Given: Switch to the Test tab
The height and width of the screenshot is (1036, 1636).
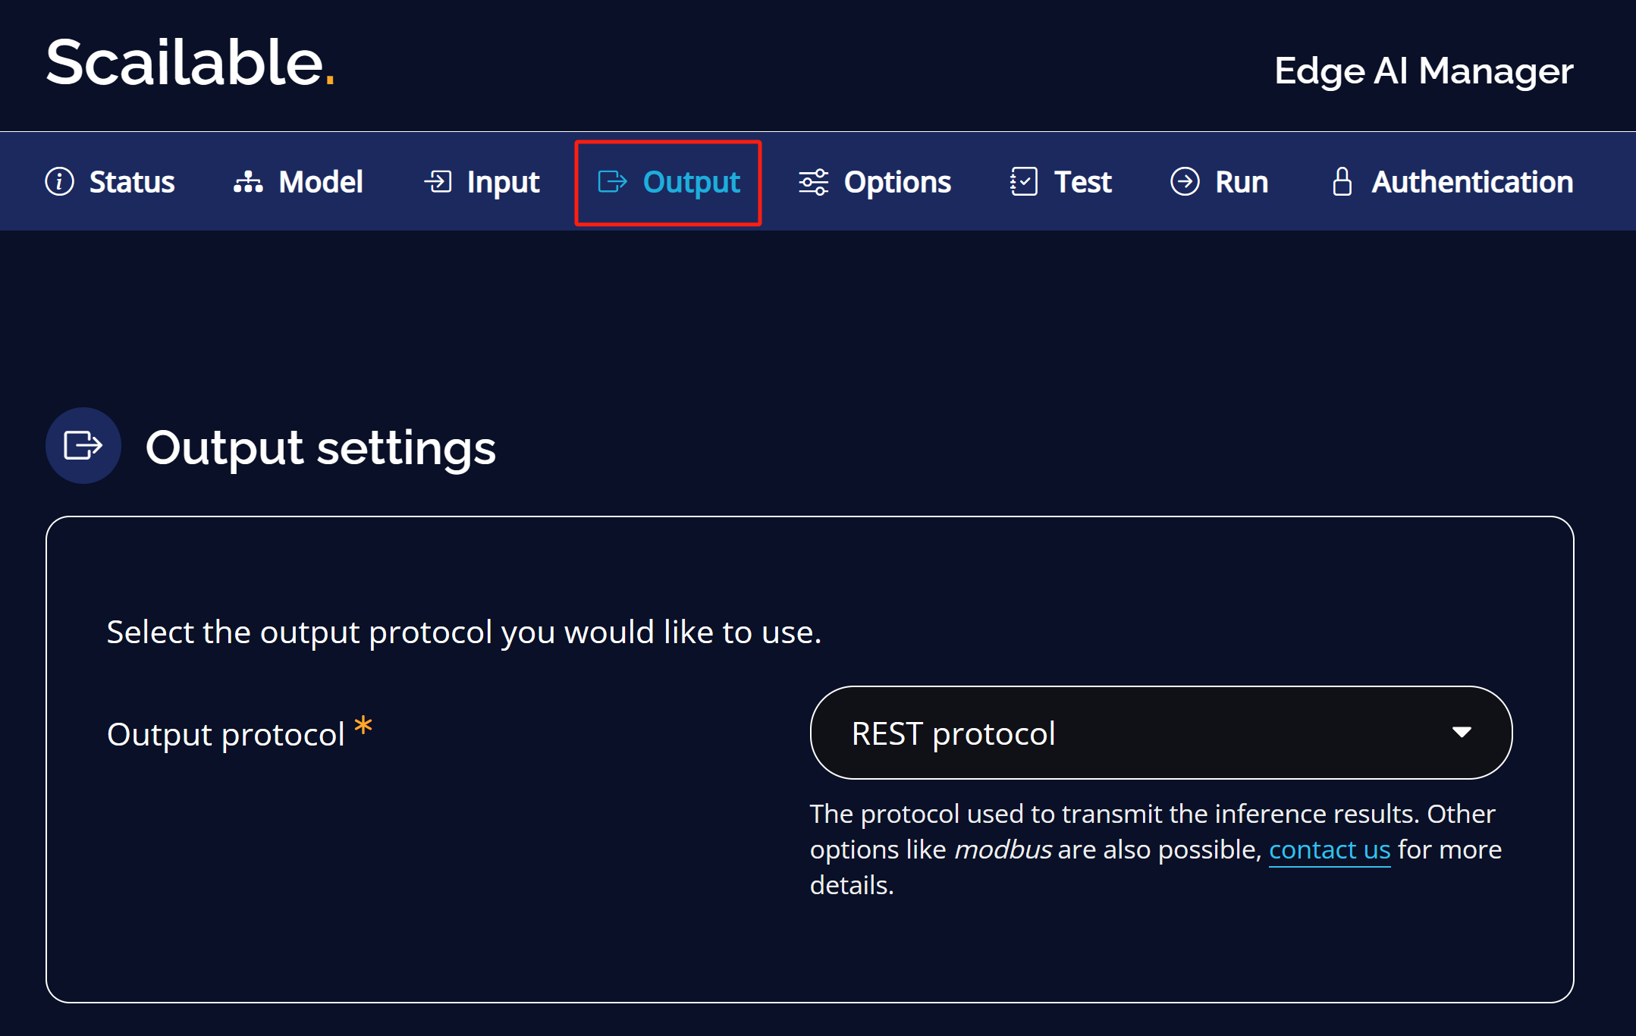Looking at the screenshot, I should click(x=1060, y=182).
